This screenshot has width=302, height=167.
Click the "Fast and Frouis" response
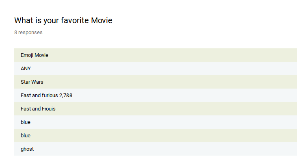tap(38, 109)
